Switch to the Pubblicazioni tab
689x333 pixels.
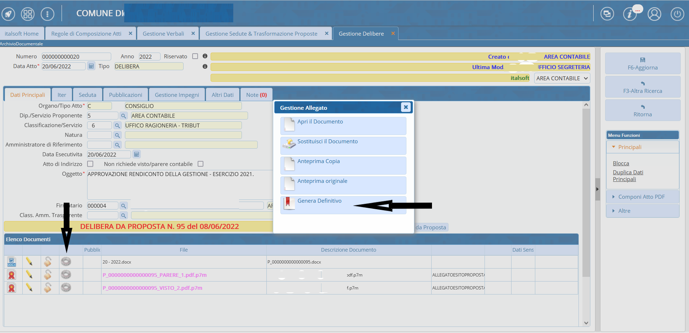(x=125, y=95)
